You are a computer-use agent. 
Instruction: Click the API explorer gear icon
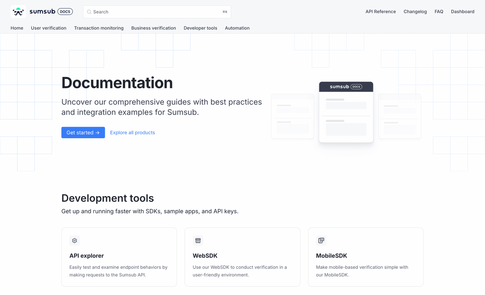click(75, 241)
